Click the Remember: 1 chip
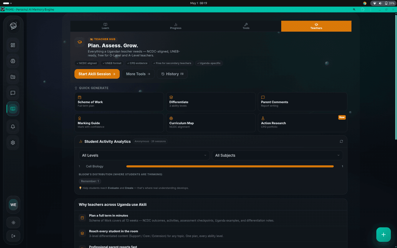The width and height of the screenshot is (397, 248). [90, 181]
